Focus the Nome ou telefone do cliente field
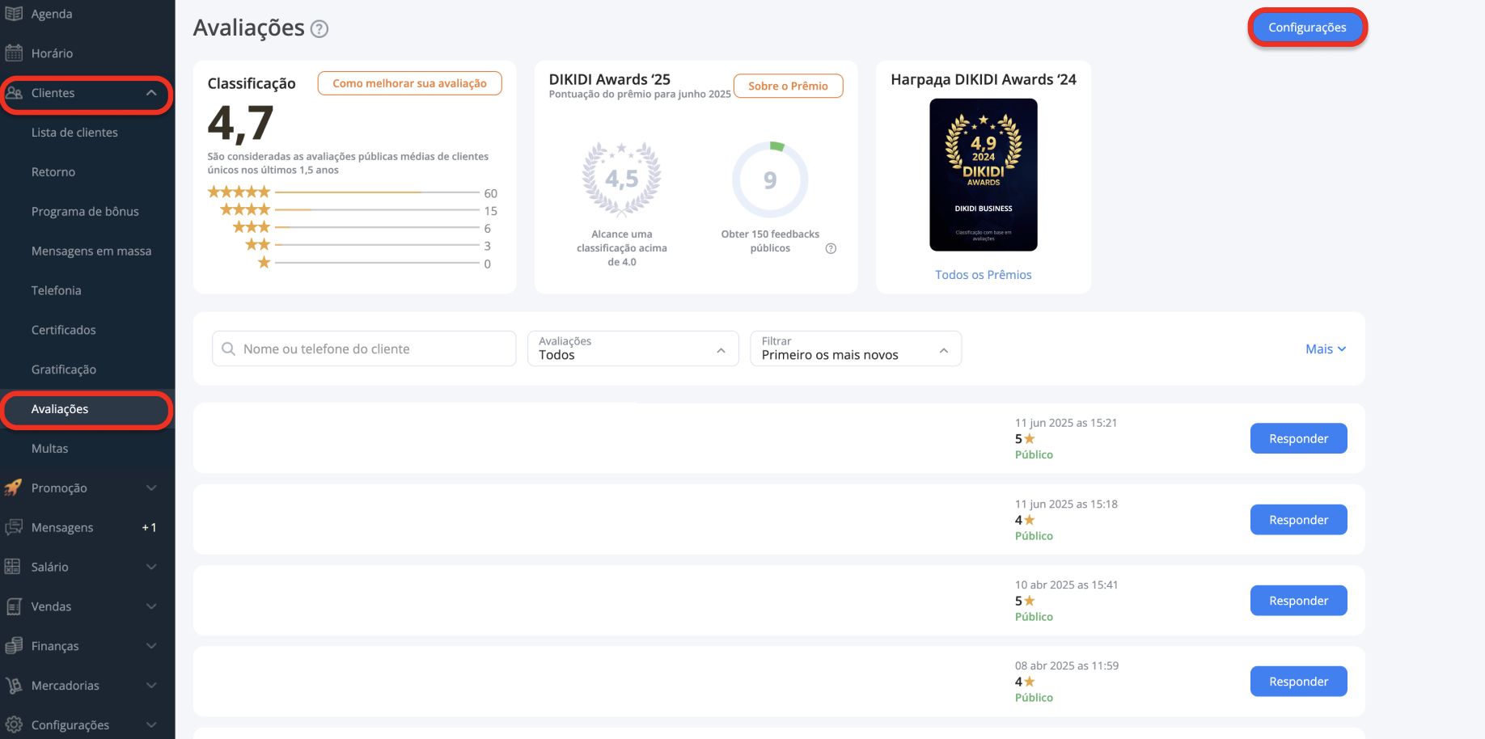 click(364, 348)
